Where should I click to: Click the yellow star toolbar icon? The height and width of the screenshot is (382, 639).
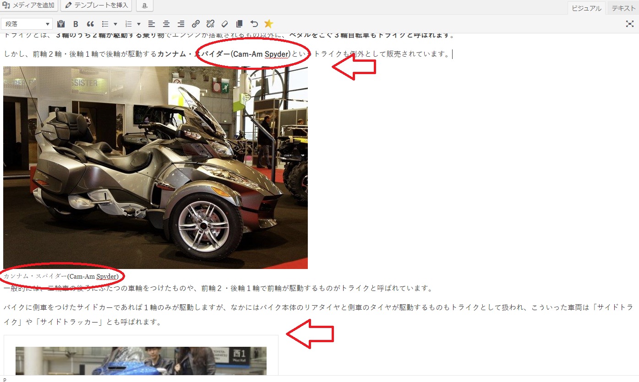tap(268, 24)
